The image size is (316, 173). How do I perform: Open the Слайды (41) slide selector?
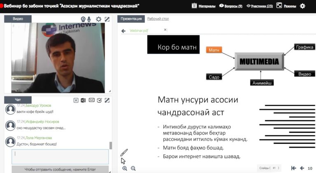coord(269,168)
